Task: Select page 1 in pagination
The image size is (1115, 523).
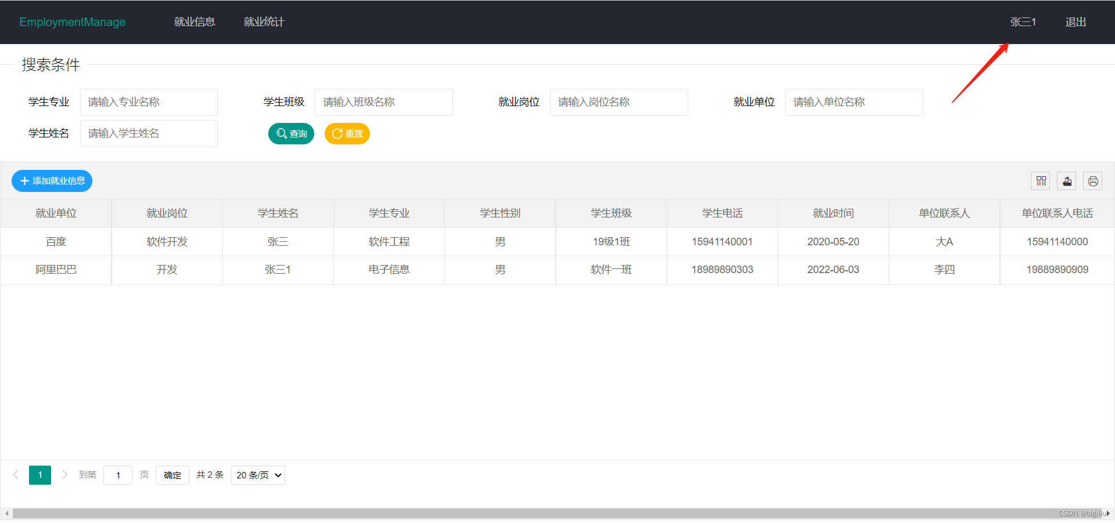Action: click(40, 475)
